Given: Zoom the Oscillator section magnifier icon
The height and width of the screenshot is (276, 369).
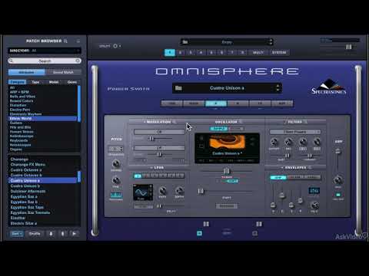Looking at the screenshot, I should click(241, 122).
